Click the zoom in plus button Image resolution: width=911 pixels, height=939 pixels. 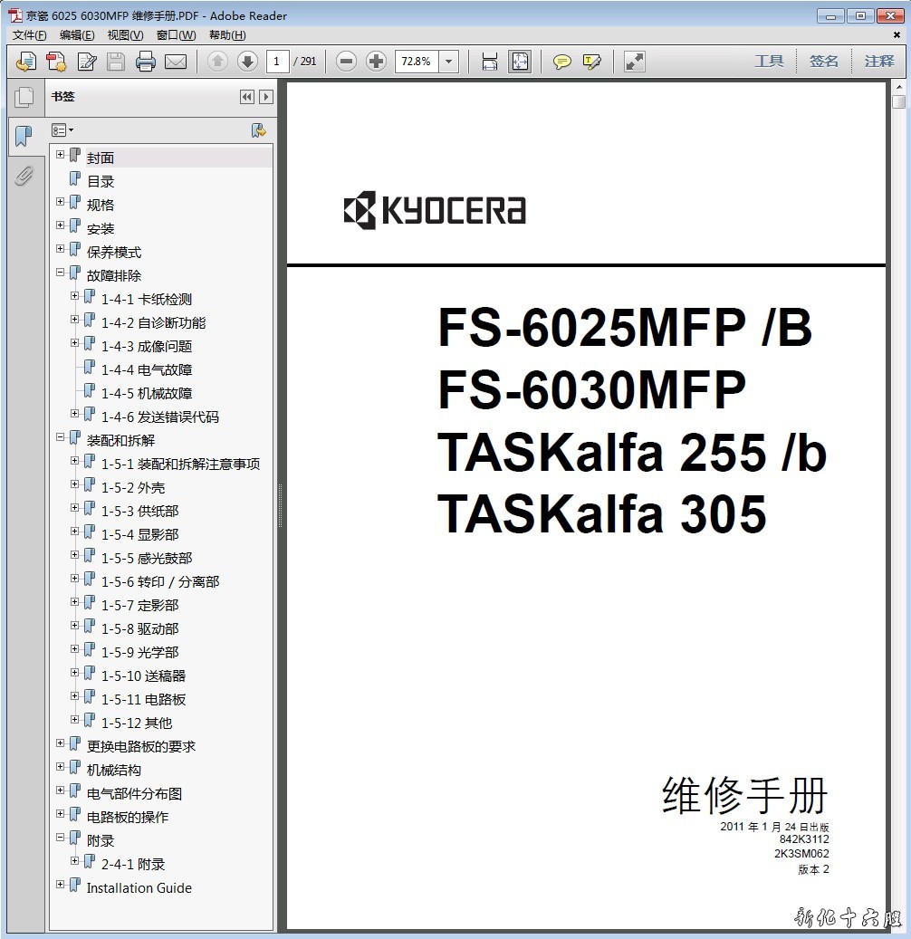click(x=376, y=62)
